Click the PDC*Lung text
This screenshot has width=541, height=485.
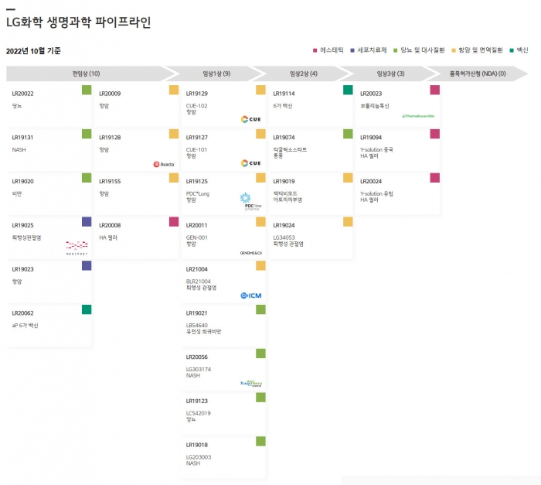(x=198, y=193)
